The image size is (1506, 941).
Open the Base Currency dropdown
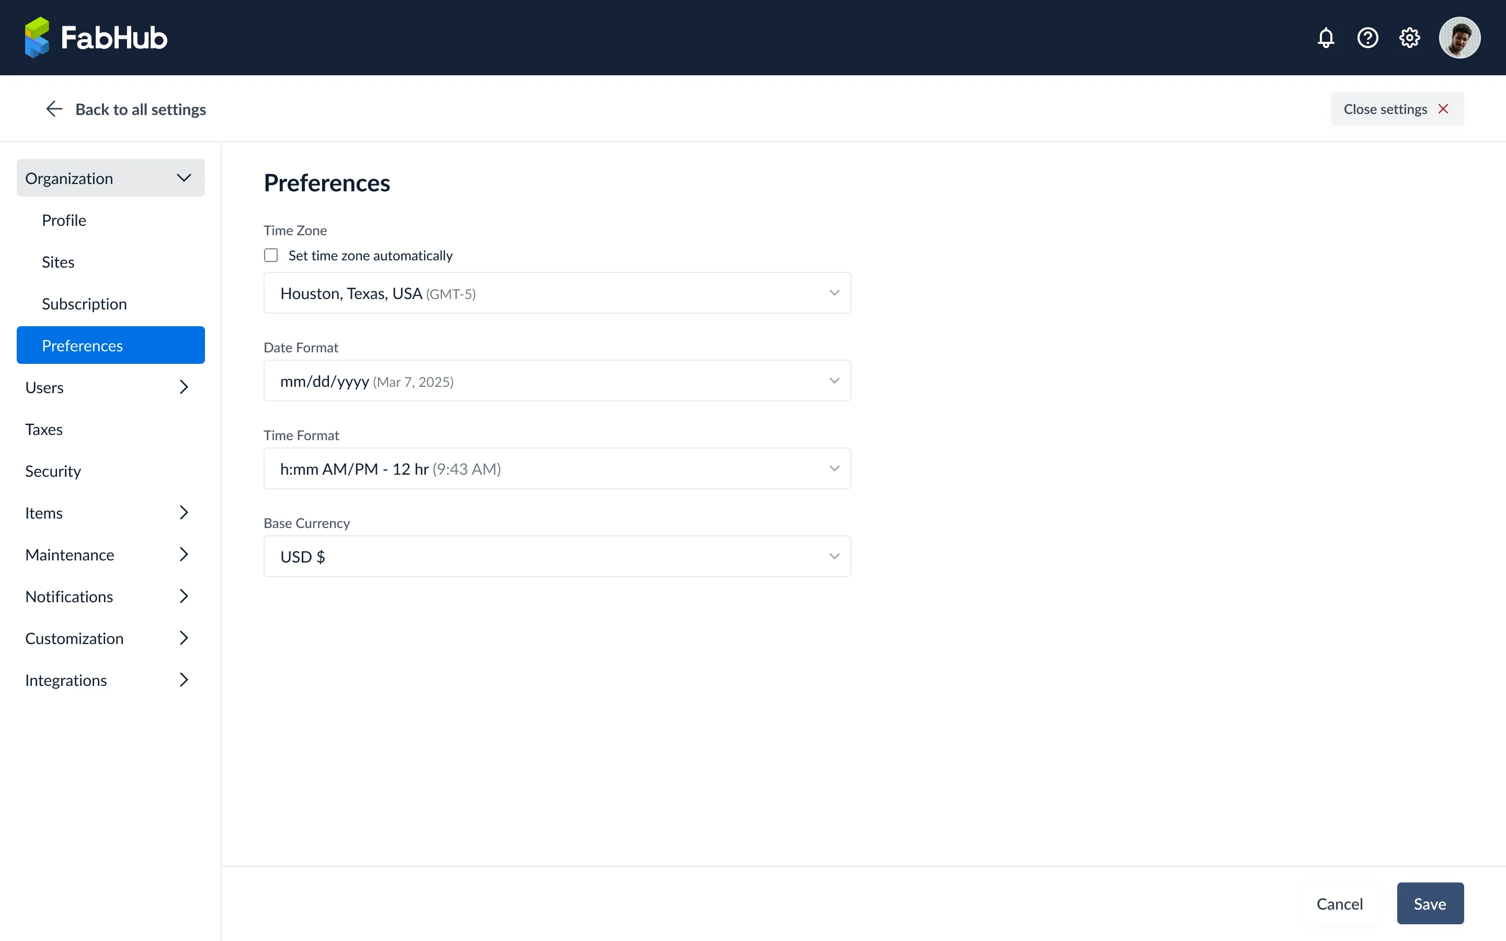(x=557, y=556)
